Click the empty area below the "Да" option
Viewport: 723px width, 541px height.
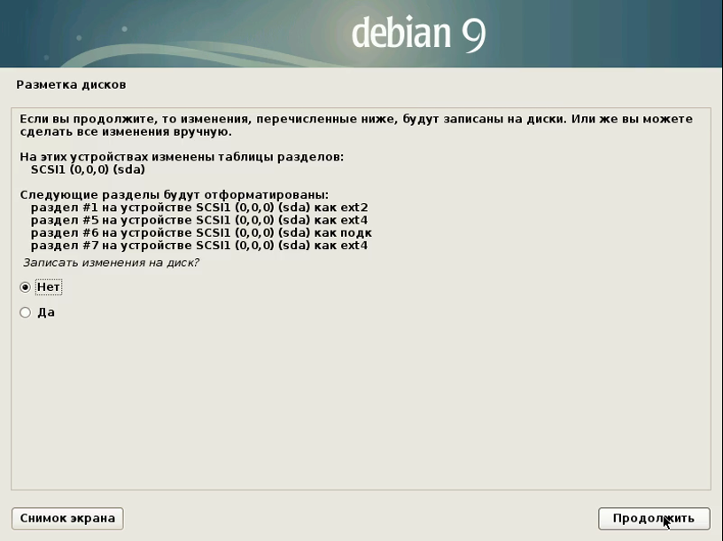tap(354, 399)
